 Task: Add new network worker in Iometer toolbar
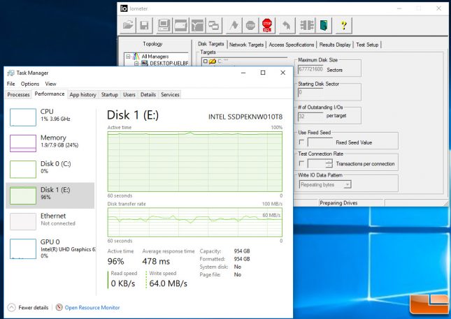tap(197, 25)
